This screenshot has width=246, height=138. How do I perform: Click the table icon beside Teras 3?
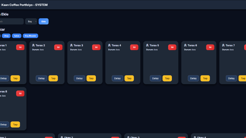click(x=71, y=45)
